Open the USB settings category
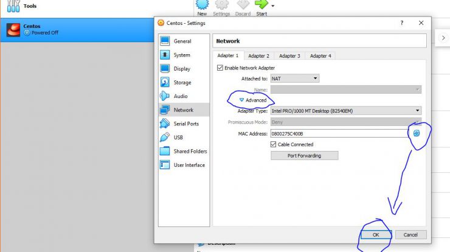Image resolution: width=450 pixels, height=252 pixels. [184, 138]
